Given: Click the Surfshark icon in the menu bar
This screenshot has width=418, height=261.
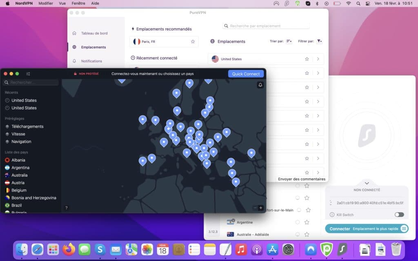Looking at the screenshot, I should tap(287, 3).
